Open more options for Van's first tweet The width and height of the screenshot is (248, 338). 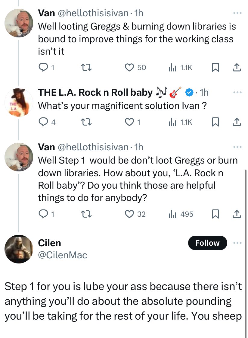pyautogui.click(x=237, y=13)
